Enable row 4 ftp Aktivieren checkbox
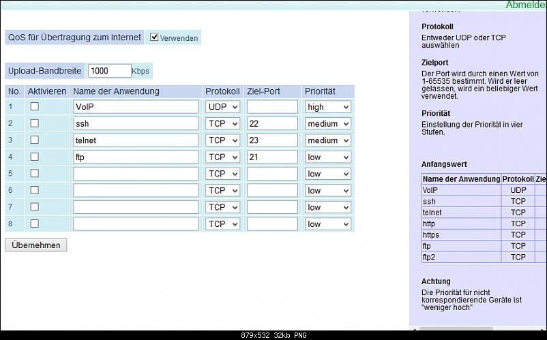 (35, 157)
